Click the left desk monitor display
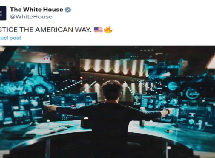The image size is (215, 158). pos(74,100)
